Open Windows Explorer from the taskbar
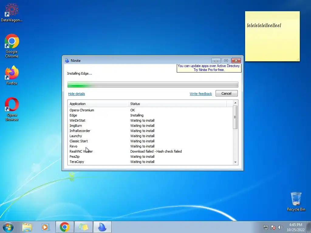Screen dimensions: 311x233 (27, 227)
